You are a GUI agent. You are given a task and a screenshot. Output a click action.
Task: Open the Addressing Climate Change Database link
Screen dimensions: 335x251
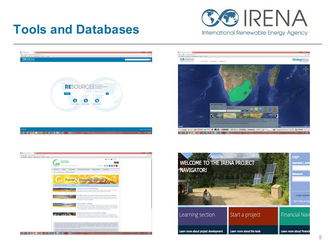point(88,189)
